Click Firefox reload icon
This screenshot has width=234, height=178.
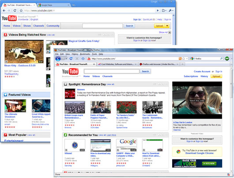click(71, 59)
